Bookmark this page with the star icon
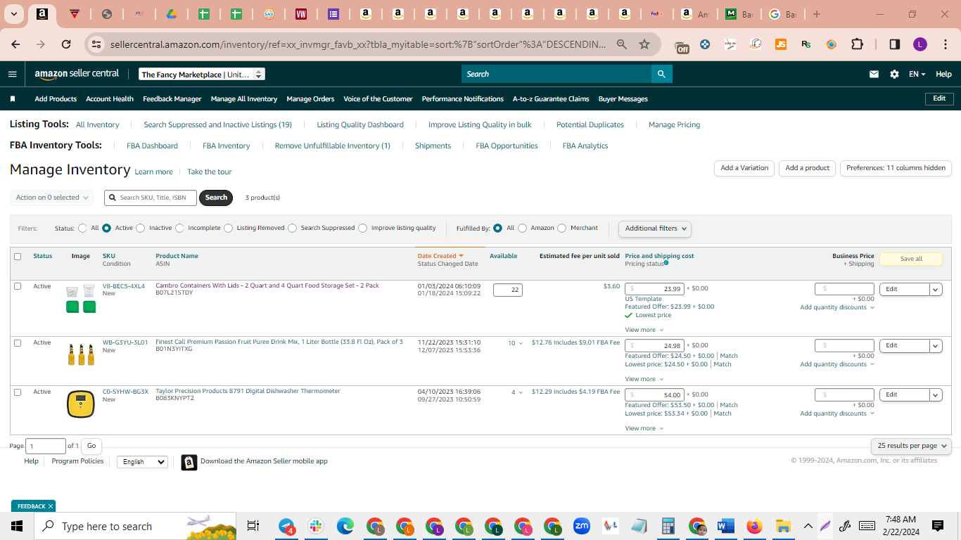This screenshot has height=540, width=961. (x=644, y=44)
